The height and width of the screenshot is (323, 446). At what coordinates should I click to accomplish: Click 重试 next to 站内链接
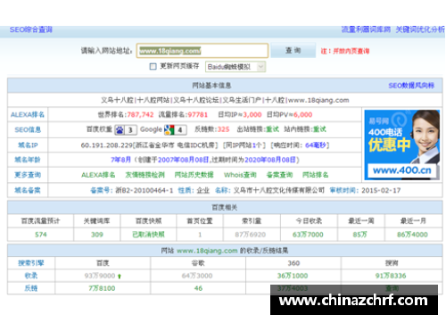(319, 129)
